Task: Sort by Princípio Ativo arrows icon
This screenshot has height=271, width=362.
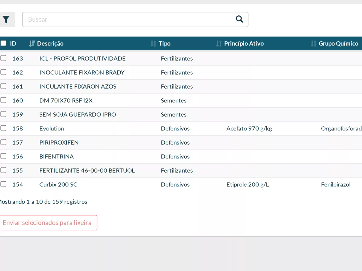Action: [219, 44]
